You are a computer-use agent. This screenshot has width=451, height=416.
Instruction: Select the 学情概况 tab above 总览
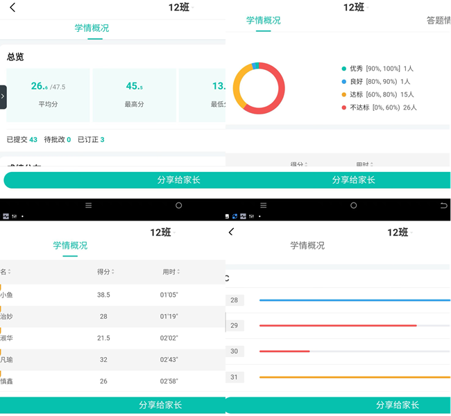tap(92, 28)
